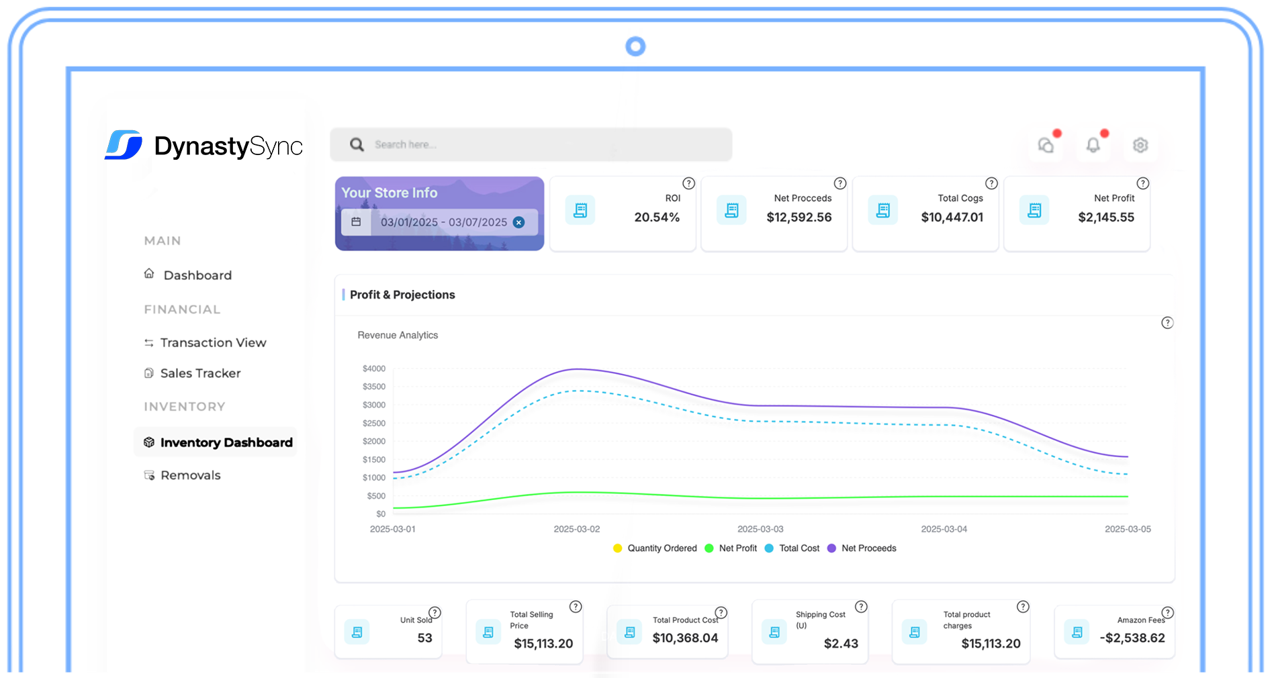Open the settings gear icon
Image resolution: width=1274 pixels, height=678 pixels.
1140,145
